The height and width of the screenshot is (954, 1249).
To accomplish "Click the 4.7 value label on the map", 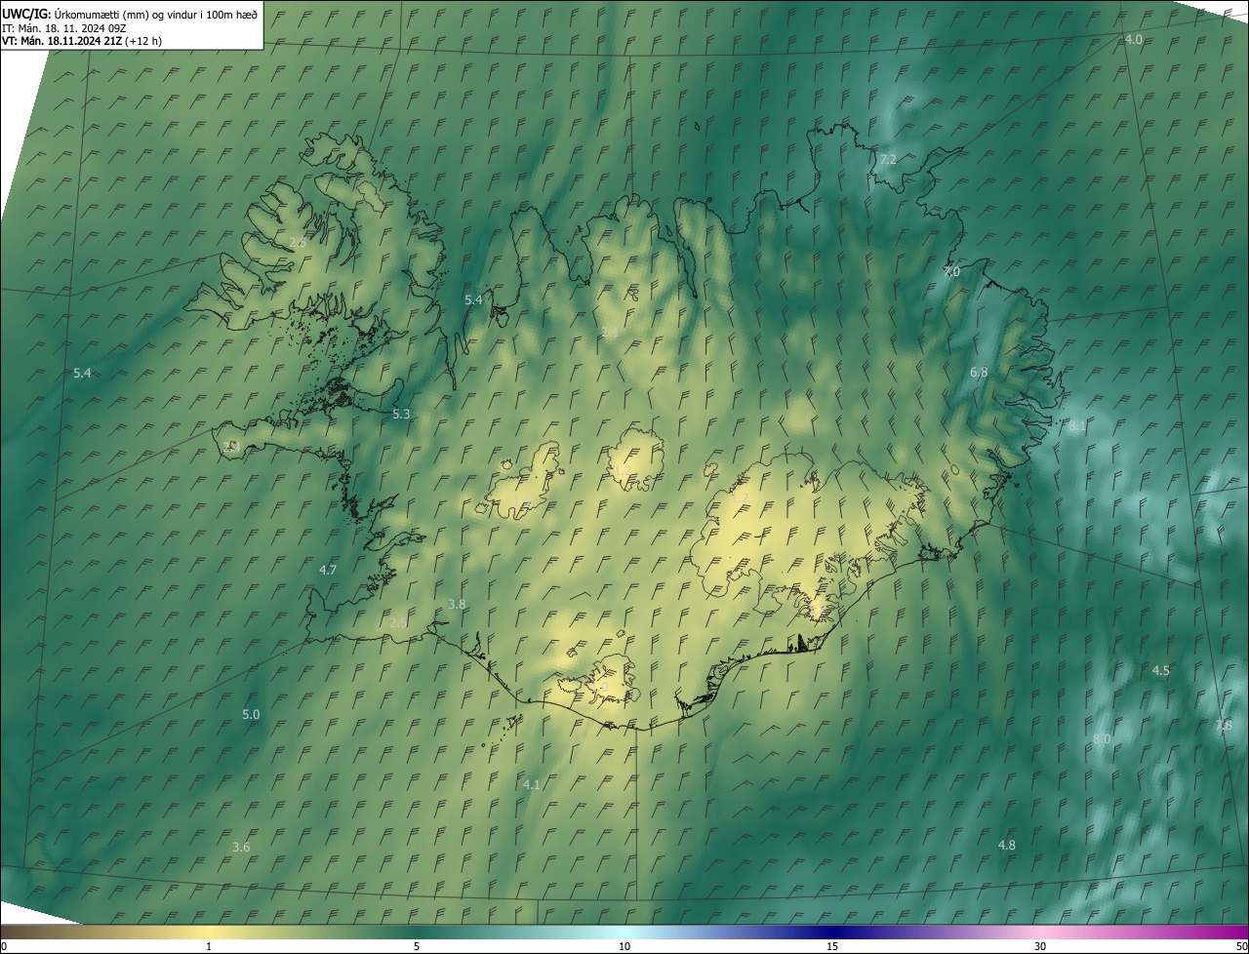I will click(328, 571).
